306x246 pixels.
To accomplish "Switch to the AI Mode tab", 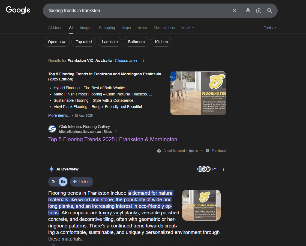I will pos(55,28).
